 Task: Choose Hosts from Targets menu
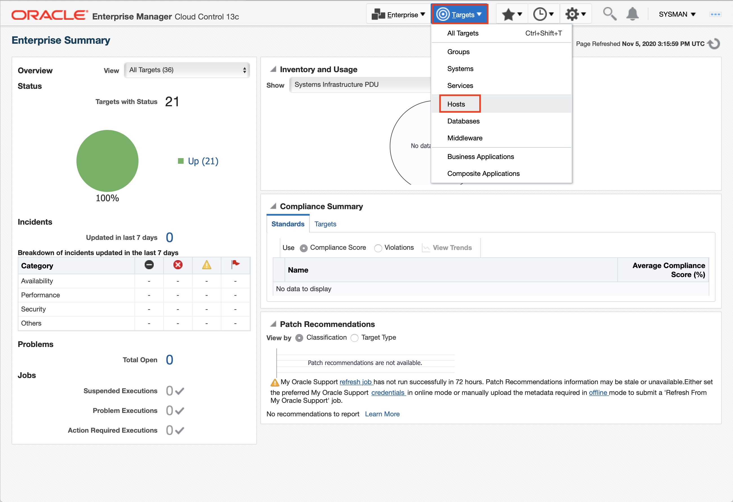tap(501, 104)
